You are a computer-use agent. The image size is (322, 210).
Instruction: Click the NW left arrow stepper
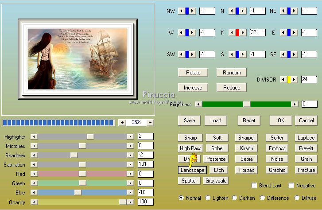pyautogui.click(x=182, y=11)
